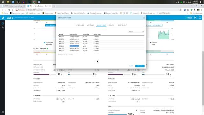The height and width of the screenshot is (115, 204).
Task: Click the LAN0 interface cell
Action: click(x=84, y=46)
